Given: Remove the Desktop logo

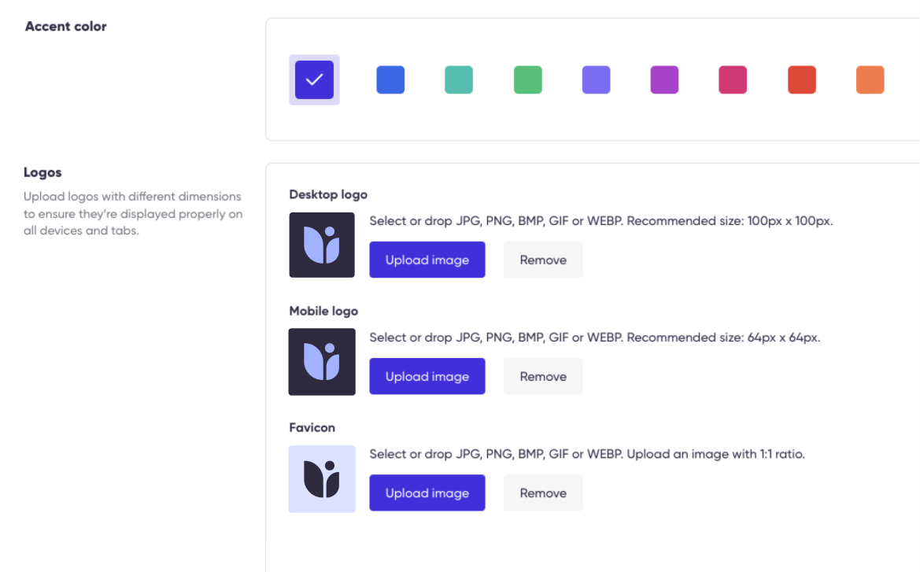Looking at the screenshot, I should pos(543,259).
